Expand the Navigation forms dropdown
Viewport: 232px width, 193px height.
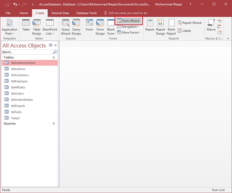coord(128,27)
